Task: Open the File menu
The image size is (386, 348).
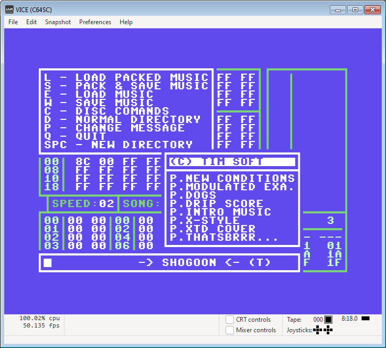Action: click(13, 22)
